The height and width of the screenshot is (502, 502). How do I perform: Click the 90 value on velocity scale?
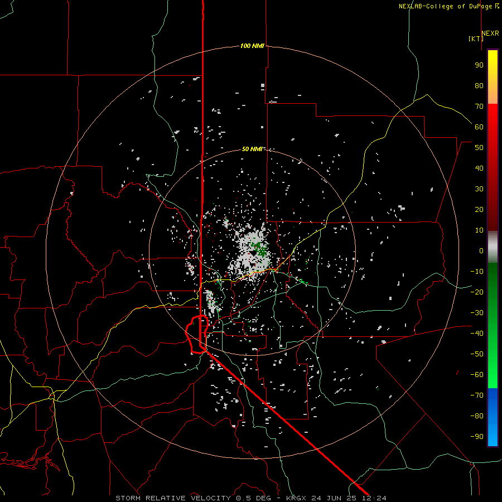tap(479, 65)
